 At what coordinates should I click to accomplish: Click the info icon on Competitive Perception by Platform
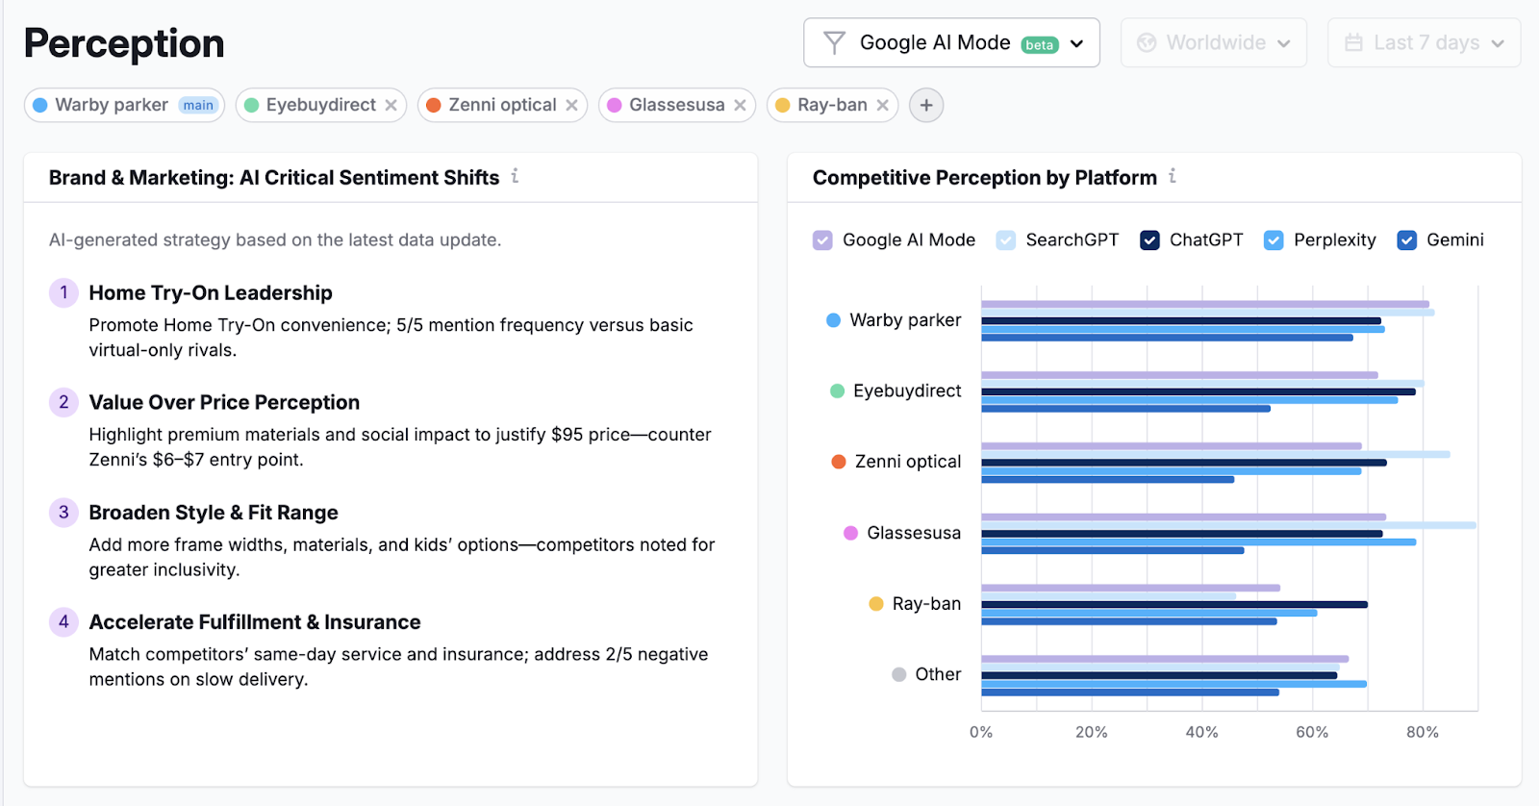(1173, 177)
